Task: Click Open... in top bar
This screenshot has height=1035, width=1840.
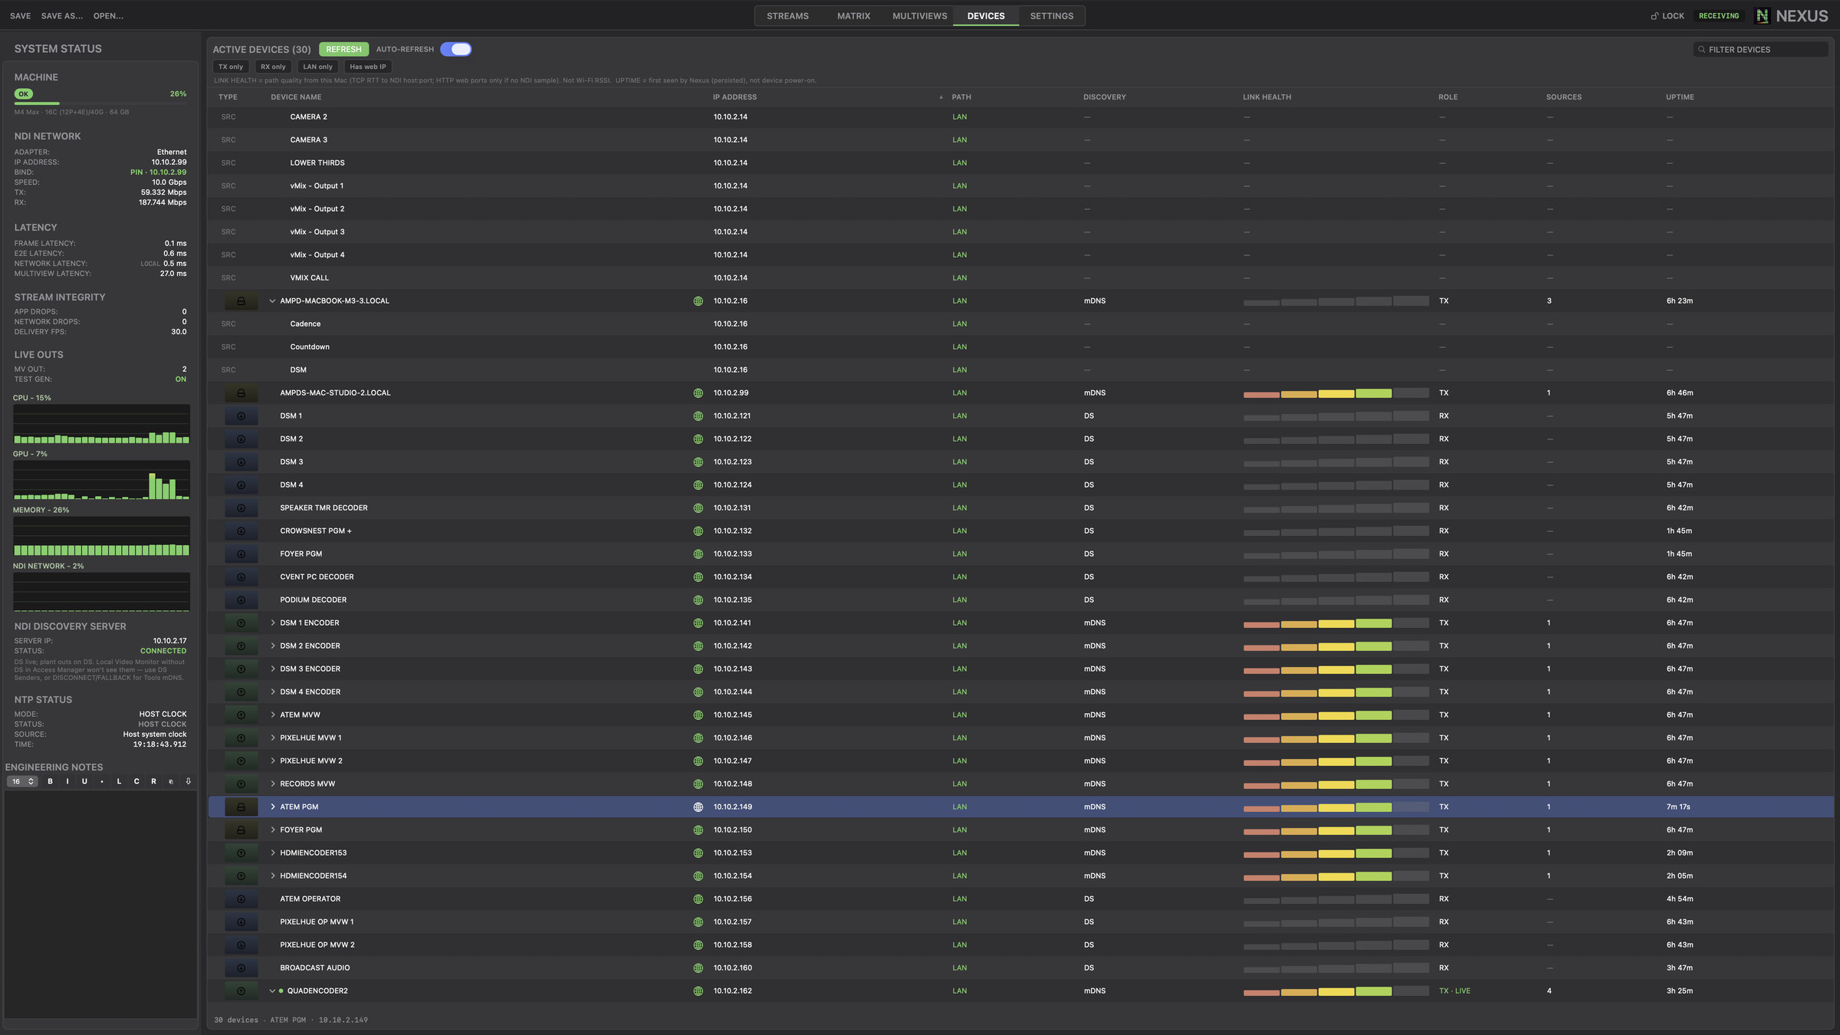Action: (x=108, y=16)
